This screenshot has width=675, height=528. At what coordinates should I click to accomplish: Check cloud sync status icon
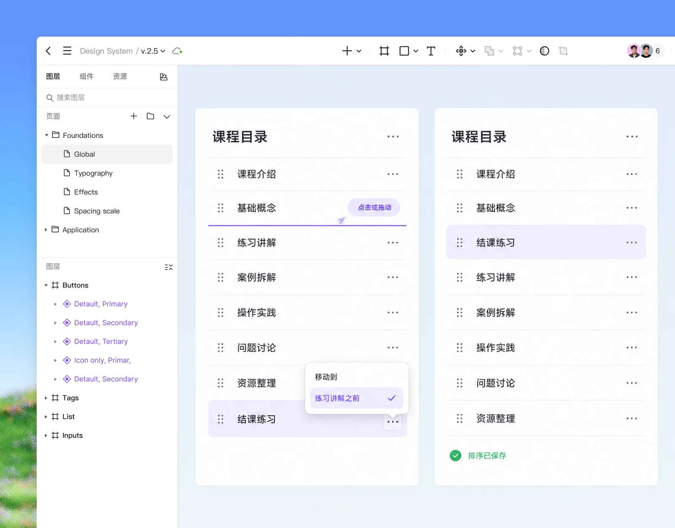coord(177,51)
